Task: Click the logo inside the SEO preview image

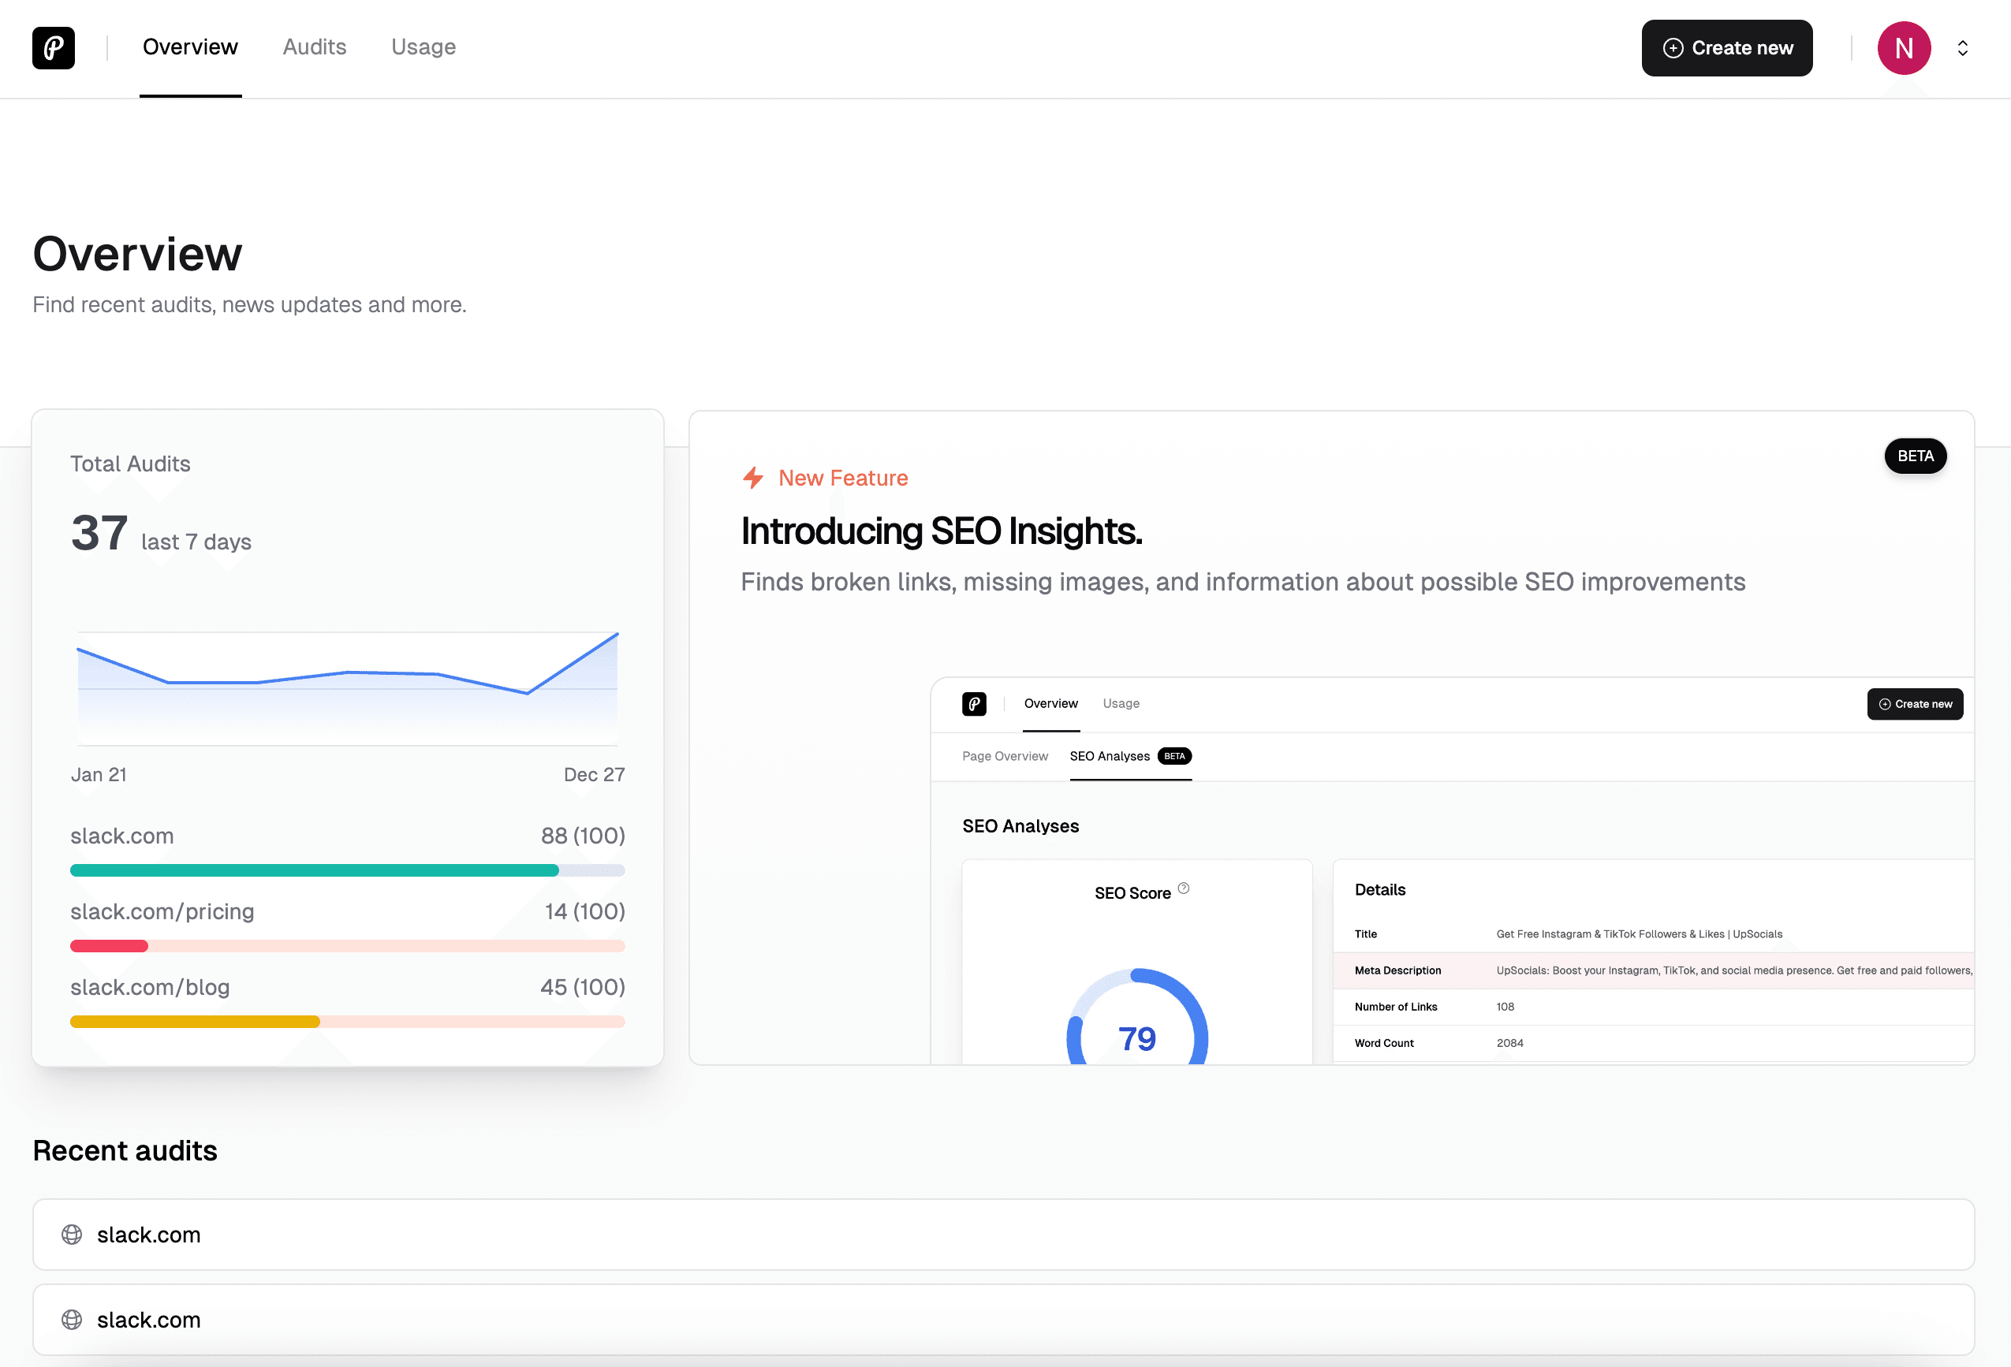Action: pos(974,704)
